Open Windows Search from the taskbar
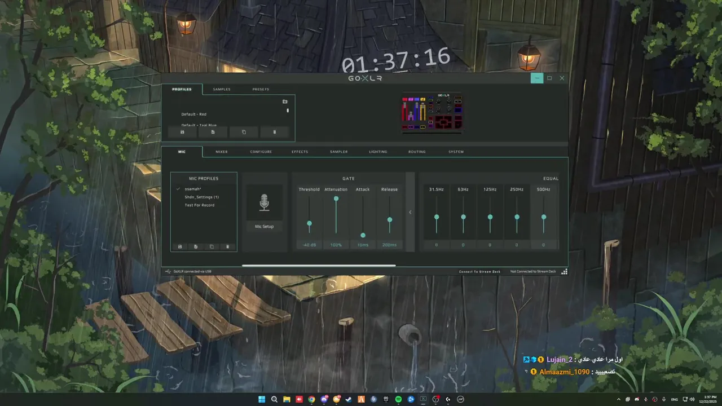Viewport: 722px width, 406px height. pyautogui.click(x=274, y=399)
